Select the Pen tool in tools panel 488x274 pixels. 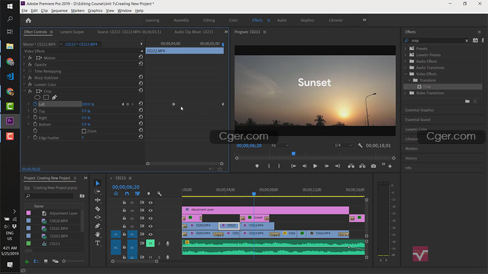(x=98, y=226)
